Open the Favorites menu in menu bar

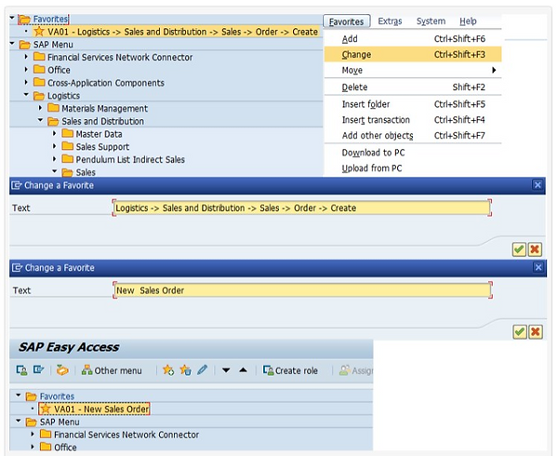[346, 21]
